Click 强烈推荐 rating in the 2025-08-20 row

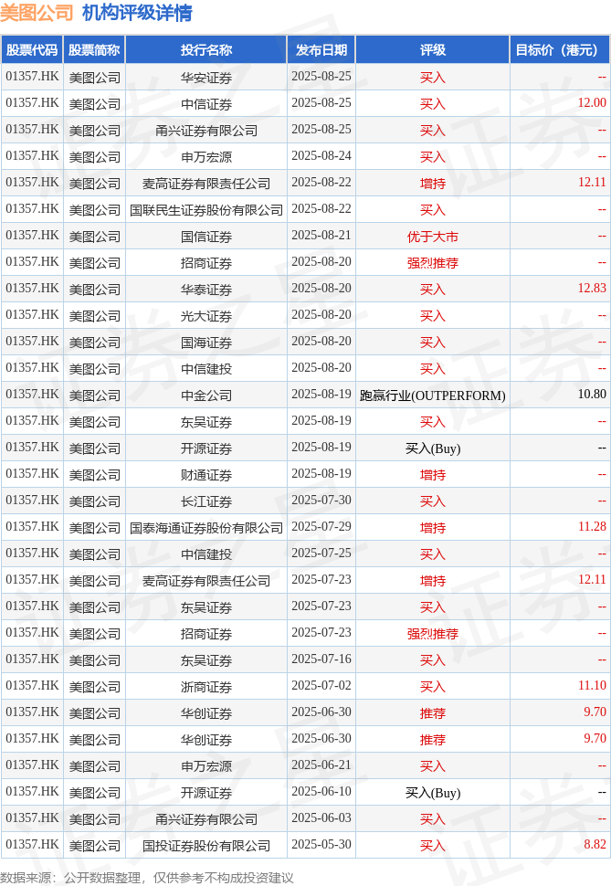coord(432,263)
